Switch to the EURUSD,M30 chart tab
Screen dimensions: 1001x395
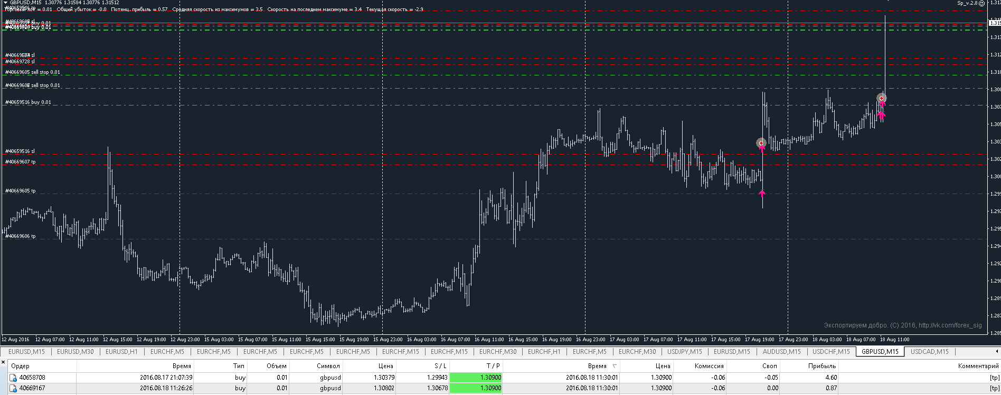tap(75, 352)
